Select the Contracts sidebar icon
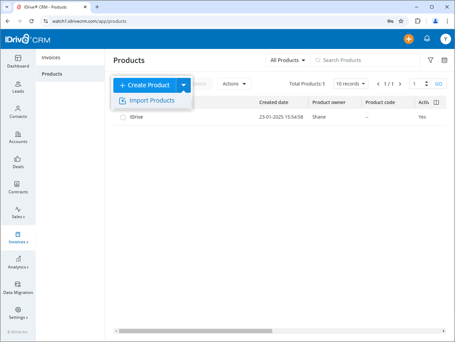Image resolution: width=455 pixels, height=342 pixels. click(x=18, y=188)
